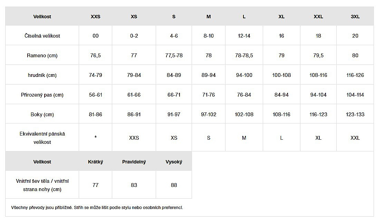Click the Boky (cm) row label

point(42,115)
